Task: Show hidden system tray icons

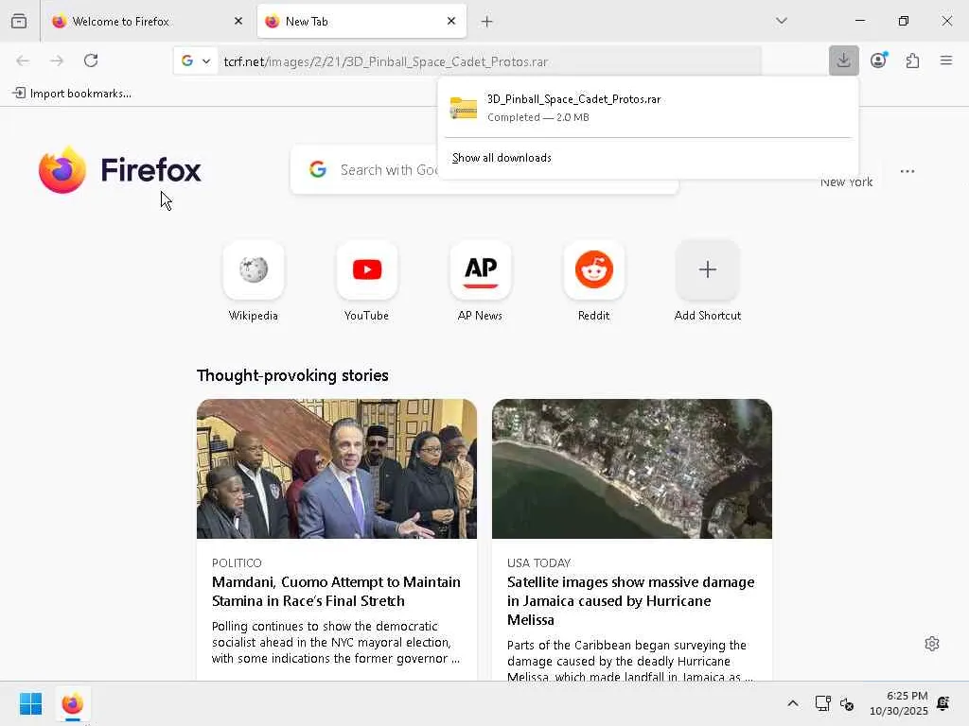Action: coord(793,703)
